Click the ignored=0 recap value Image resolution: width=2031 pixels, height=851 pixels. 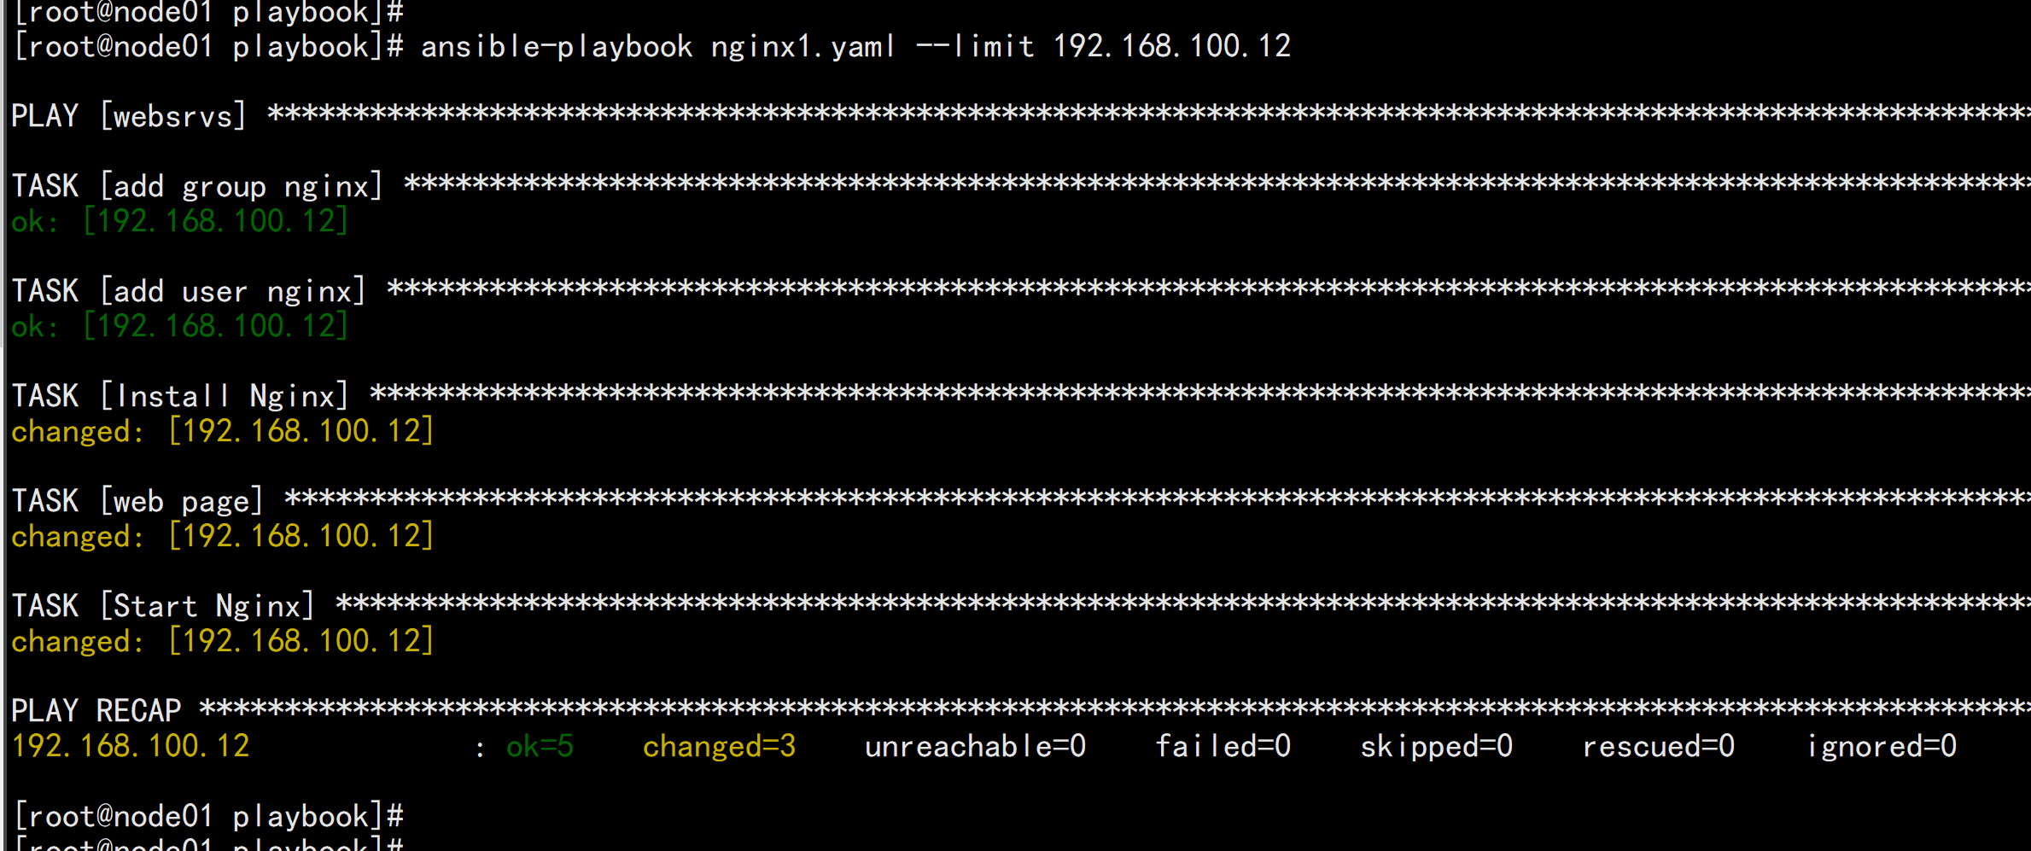1881,747
